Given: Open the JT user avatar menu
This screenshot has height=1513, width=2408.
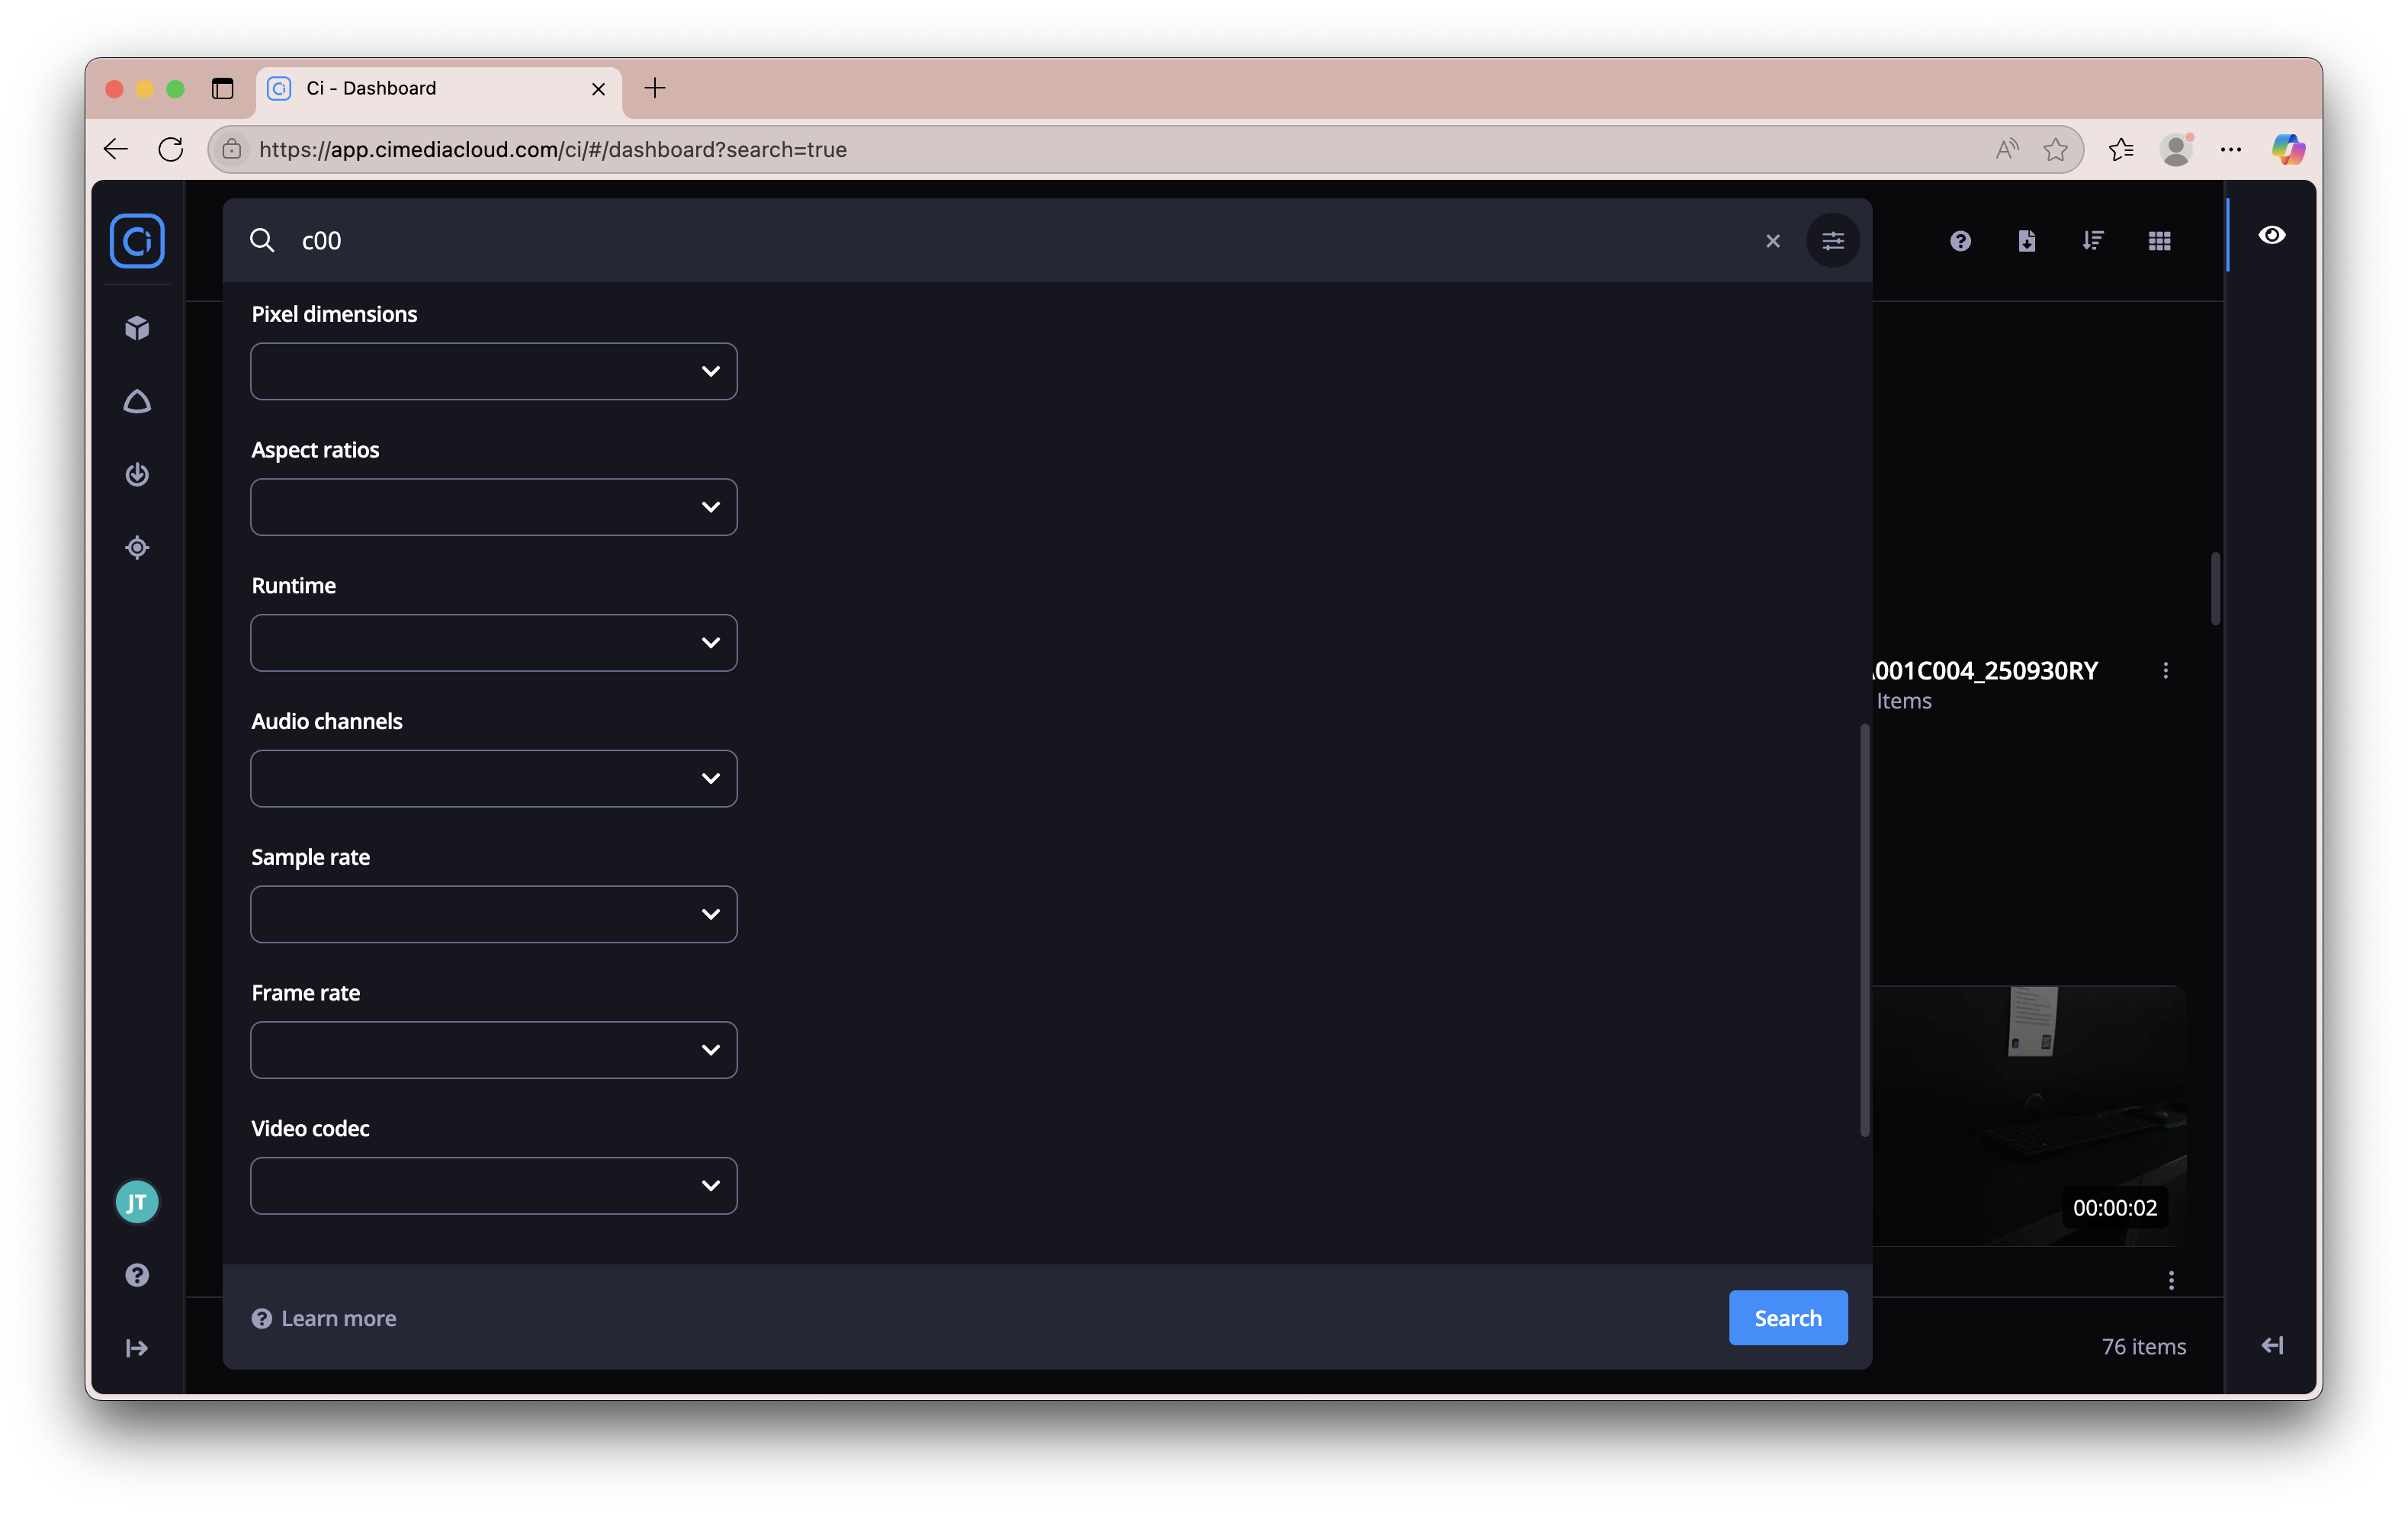Looking at the screenshot, I should [x=137, y=1202].
